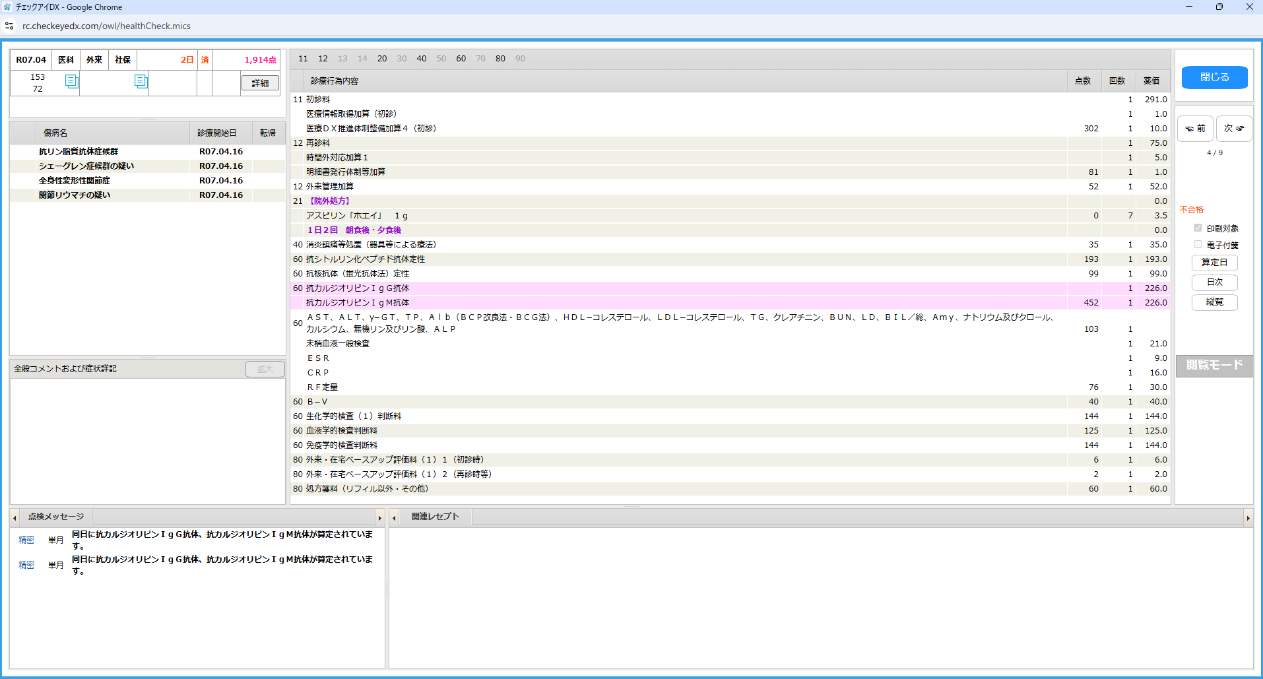Click the 閲覧モード button
This screenshot has height=679, width=1263.
[1214, 365]
